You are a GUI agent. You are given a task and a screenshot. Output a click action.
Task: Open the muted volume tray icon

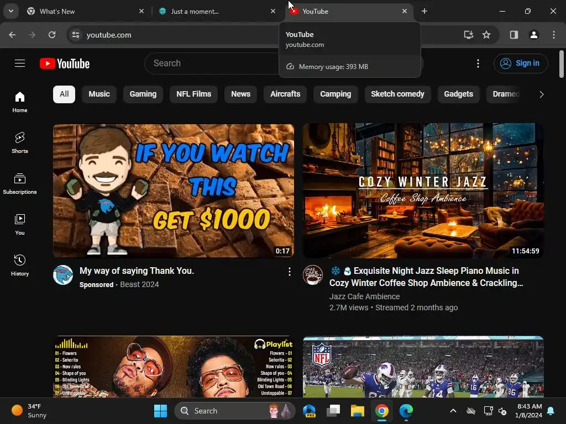pyautogui.click(x=502, y=411)
